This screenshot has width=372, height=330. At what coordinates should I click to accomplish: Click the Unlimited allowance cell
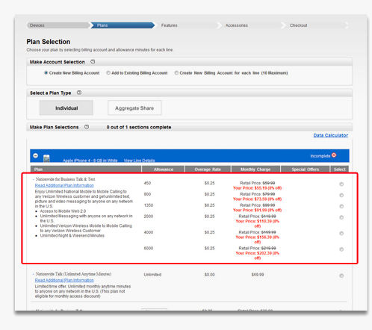152,275
